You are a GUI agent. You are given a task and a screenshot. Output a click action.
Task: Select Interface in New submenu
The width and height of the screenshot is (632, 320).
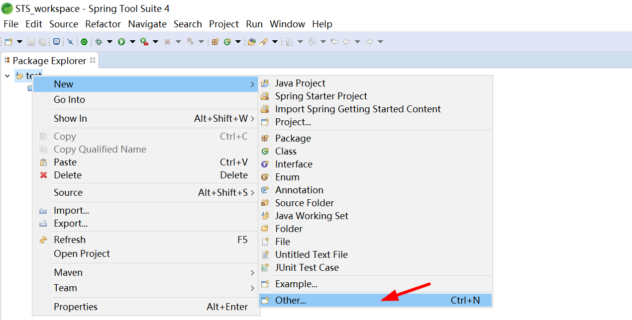(x=375, y=164)
